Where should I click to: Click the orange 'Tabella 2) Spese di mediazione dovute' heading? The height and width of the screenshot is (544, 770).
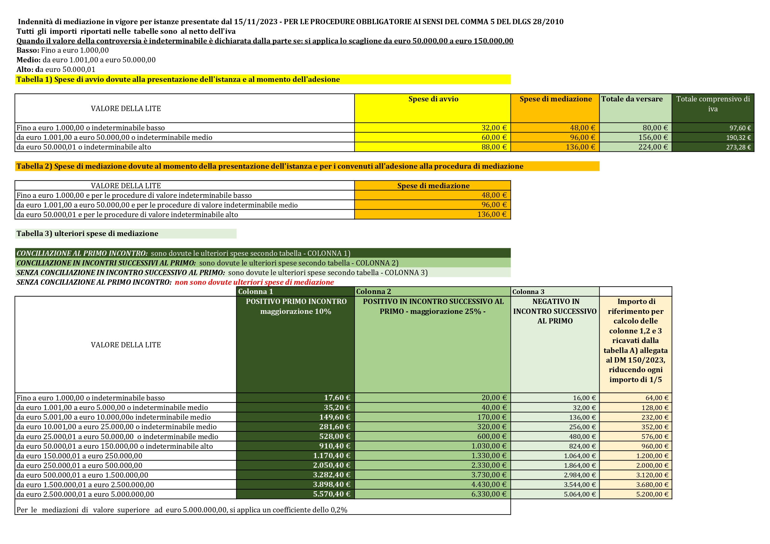[307, 166]
